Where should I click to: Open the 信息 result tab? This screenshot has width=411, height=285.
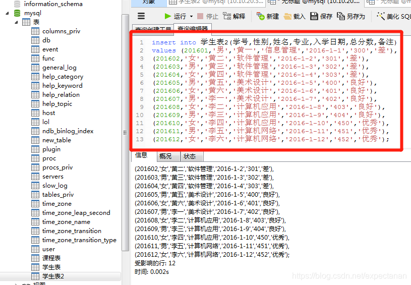click(141, 155)
